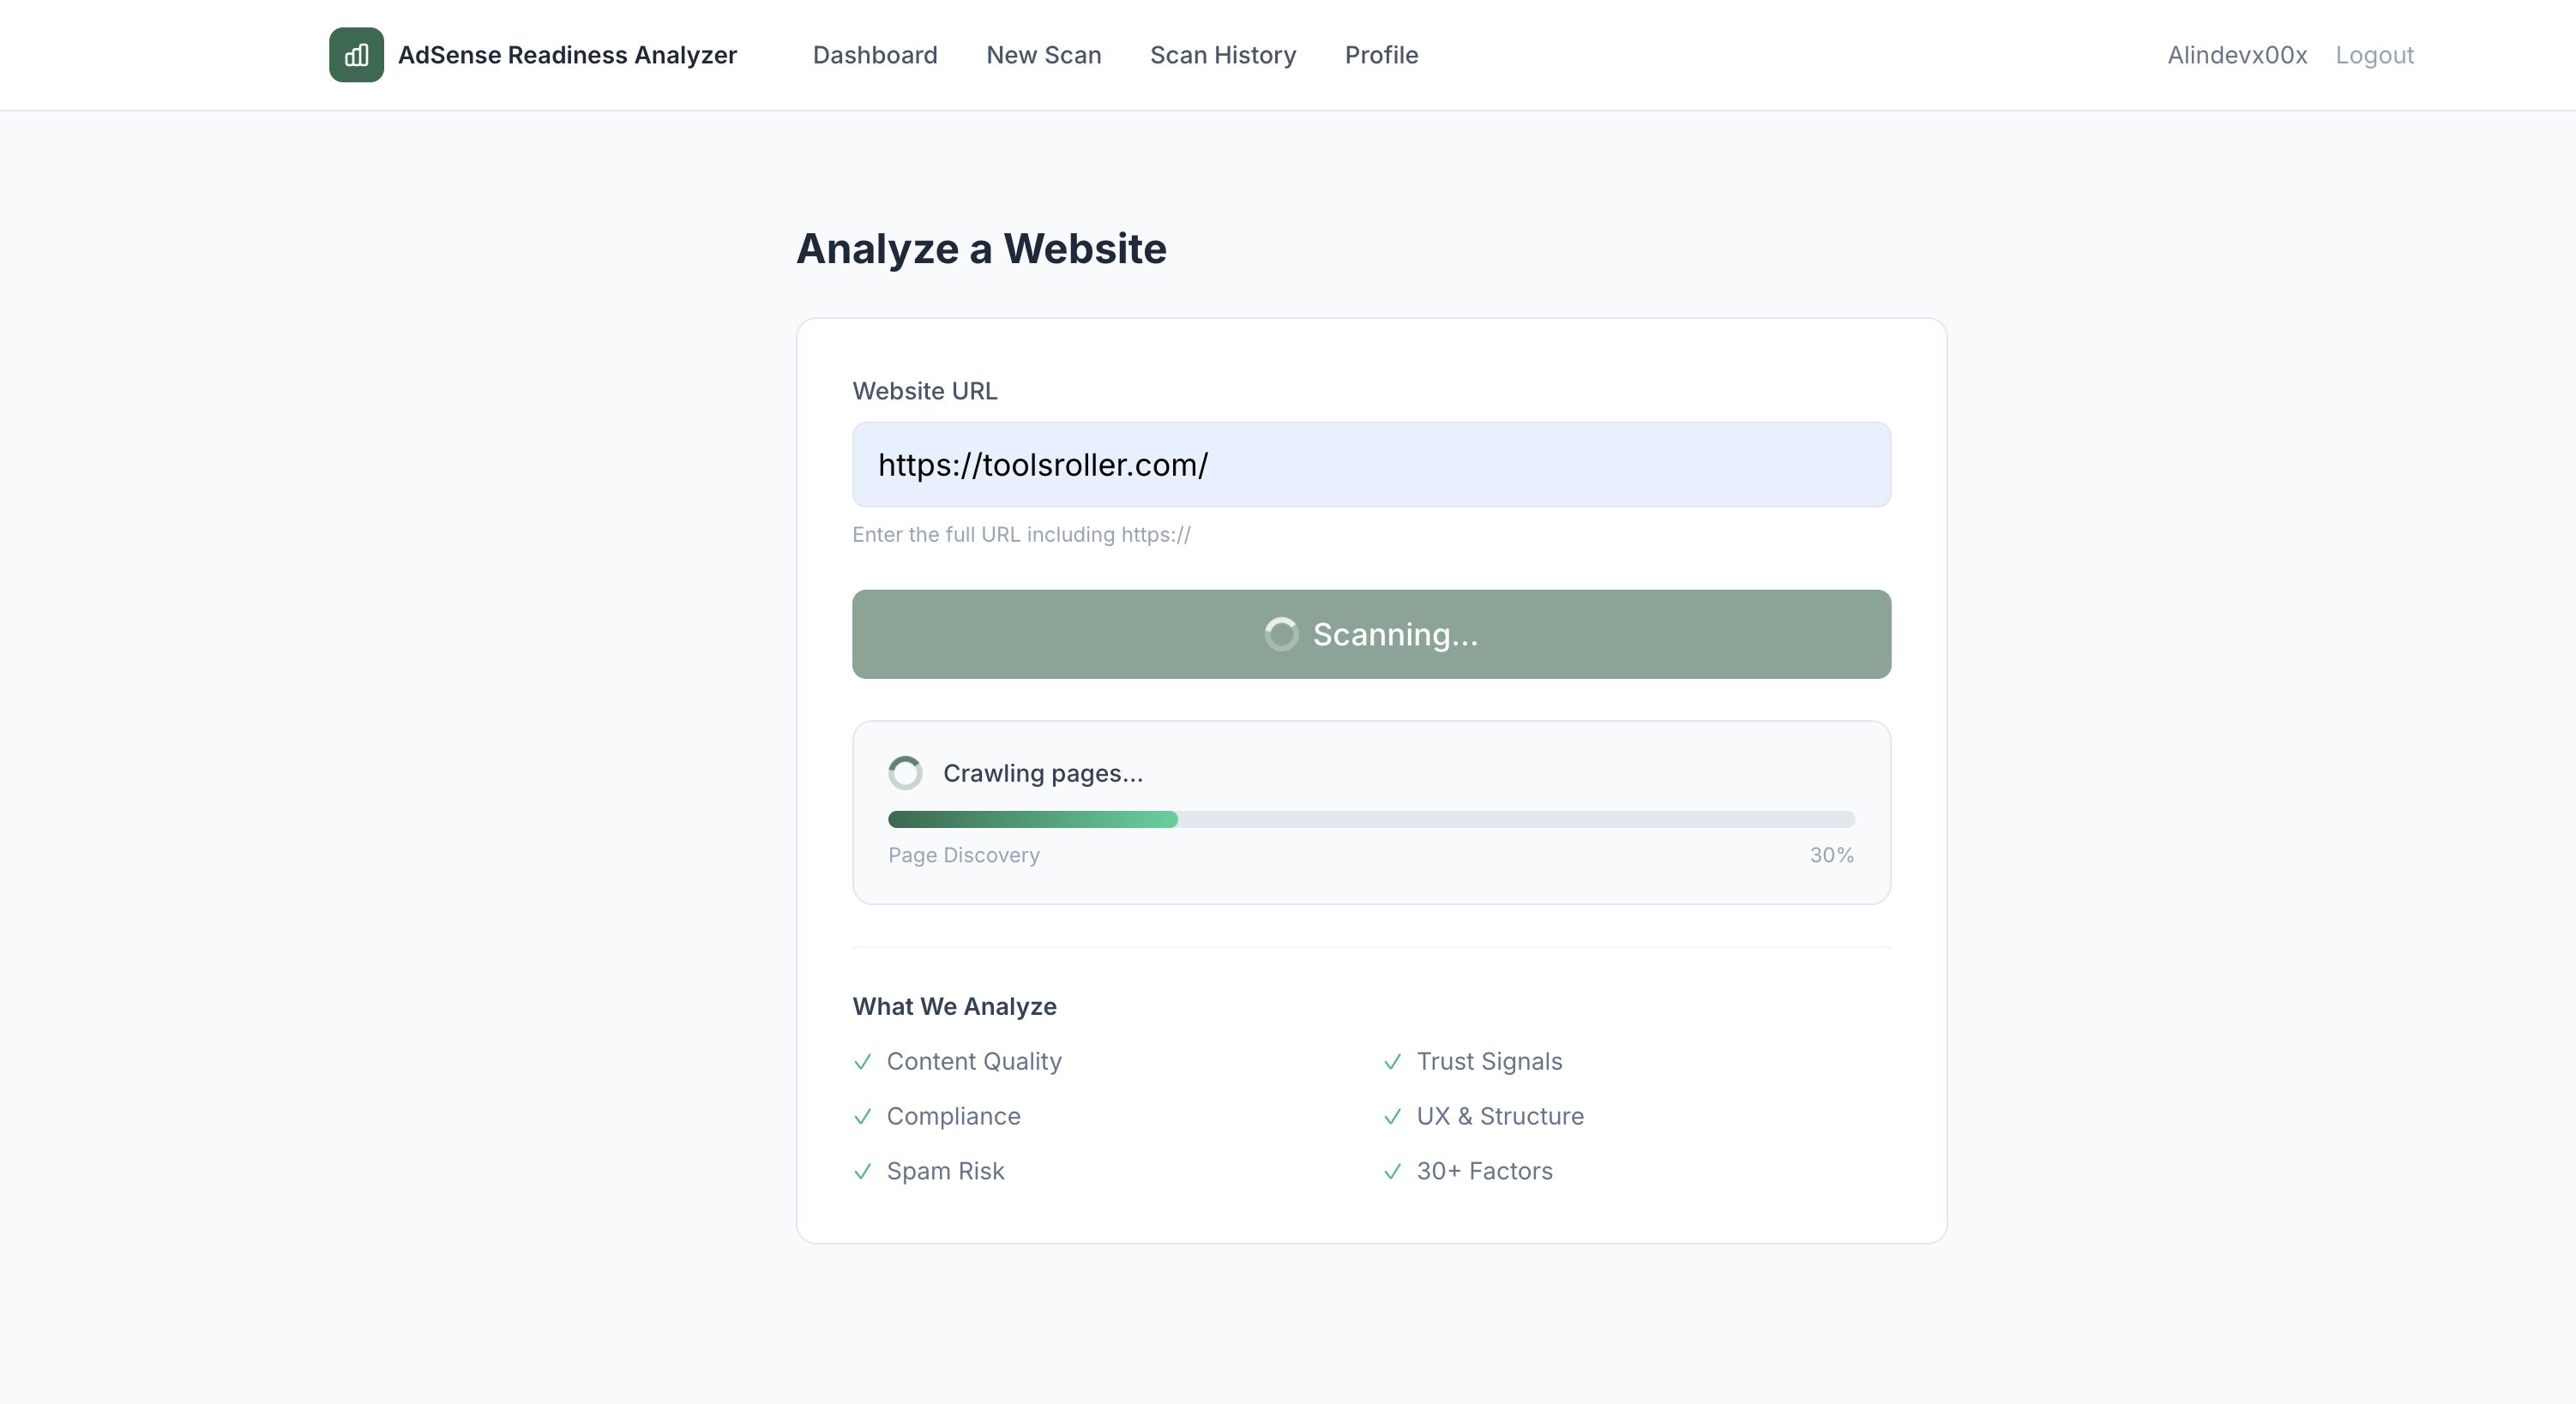Click the checkmark beside Spam Risk

[863, 1173]
